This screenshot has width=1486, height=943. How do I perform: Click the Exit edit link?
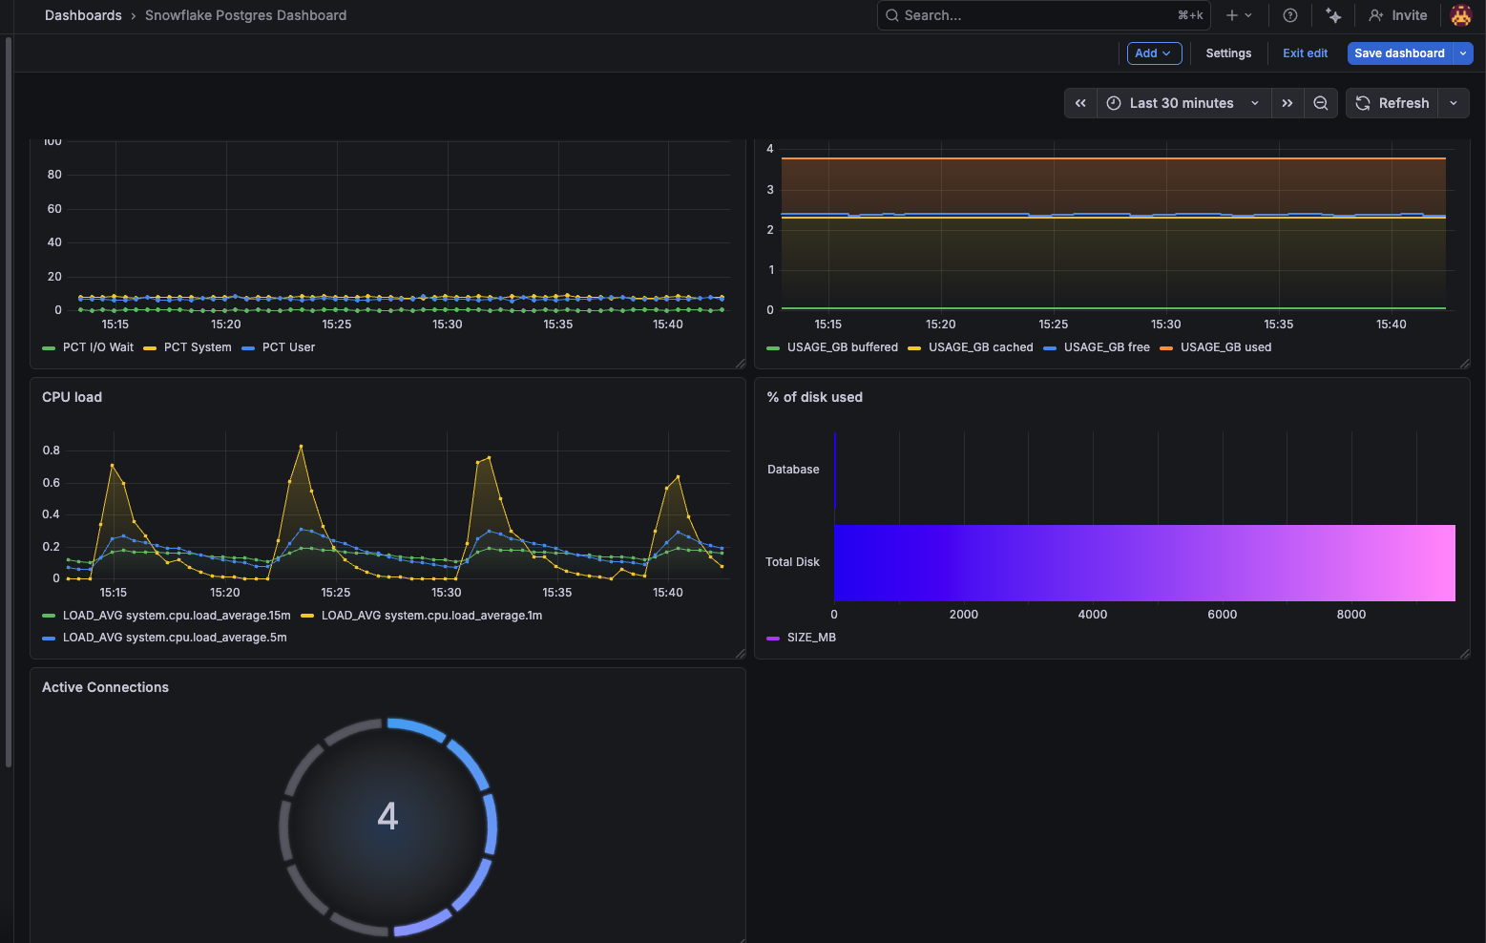coord(1305,53)
